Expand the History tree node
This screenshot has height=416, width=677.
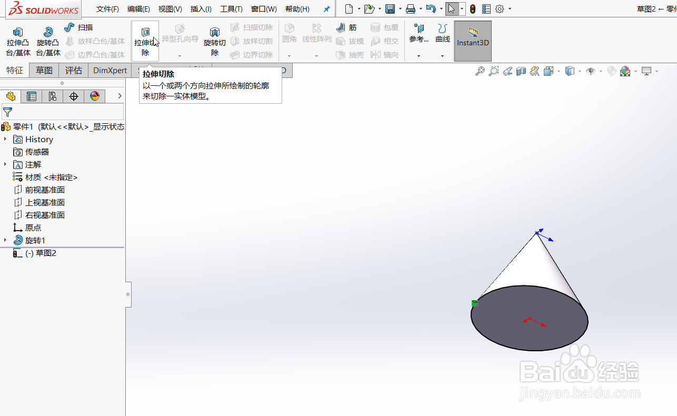point(5,139)
